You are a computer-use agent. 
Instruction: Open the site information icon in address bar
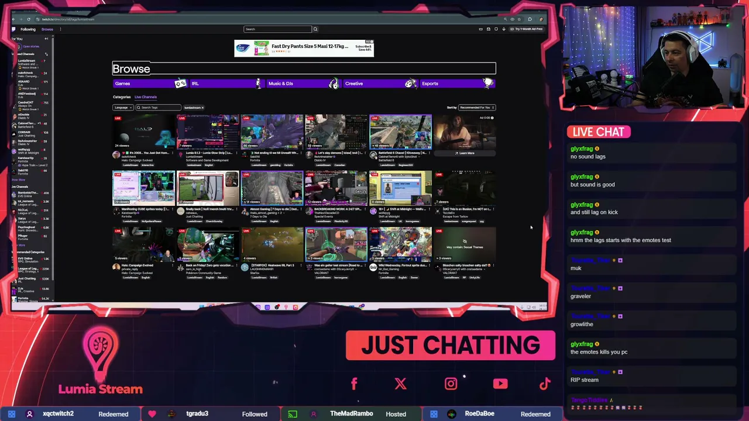point(37,19)
